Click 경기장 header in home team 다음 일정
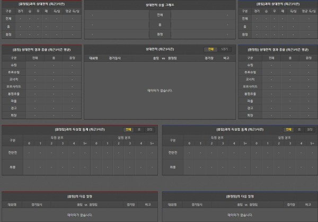This screenshot has width=318, height=222. (130, 204)
